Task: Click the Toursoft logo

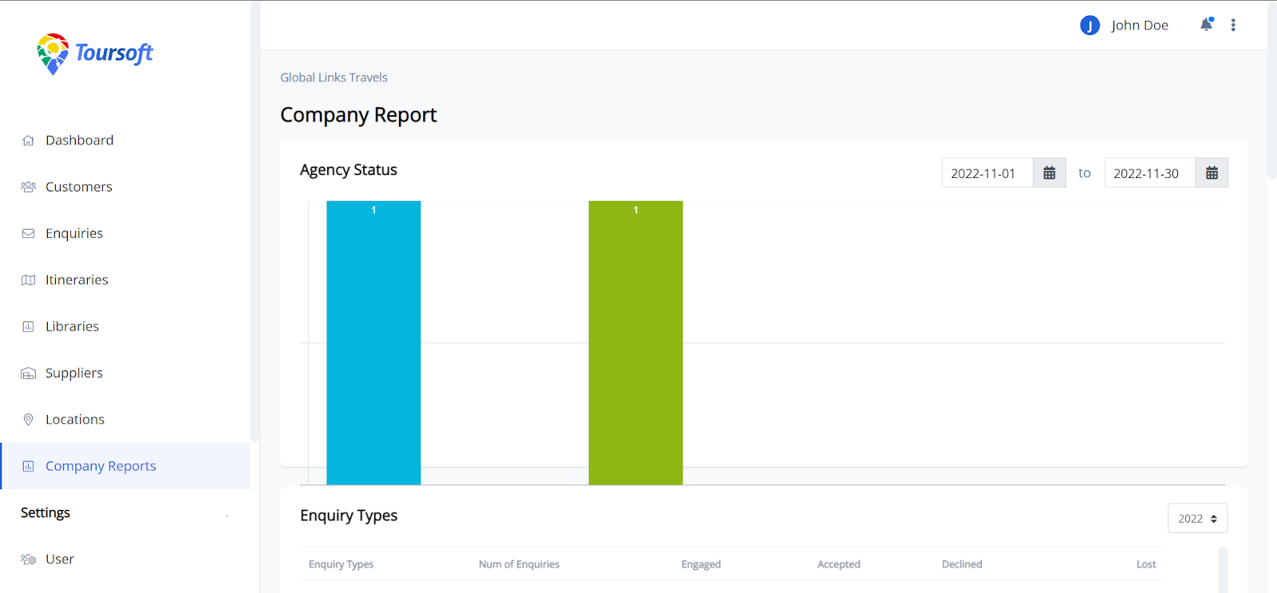Action: click(x=94, y=53)
